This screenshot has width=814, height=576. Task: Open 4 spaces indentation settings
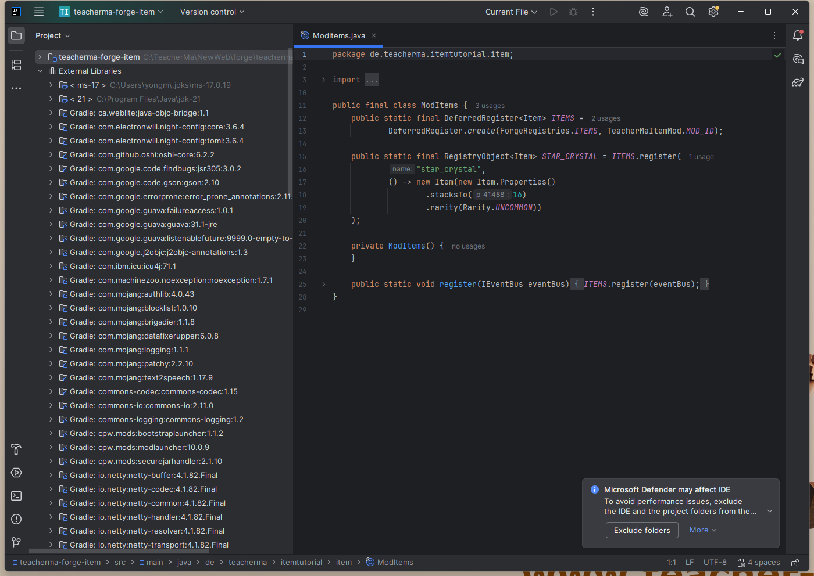pos(759,563)
